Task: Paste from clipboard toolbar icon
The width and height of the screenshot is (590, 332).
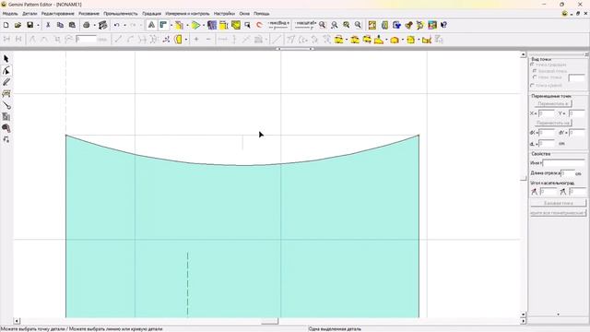Action: pos(72,25)
